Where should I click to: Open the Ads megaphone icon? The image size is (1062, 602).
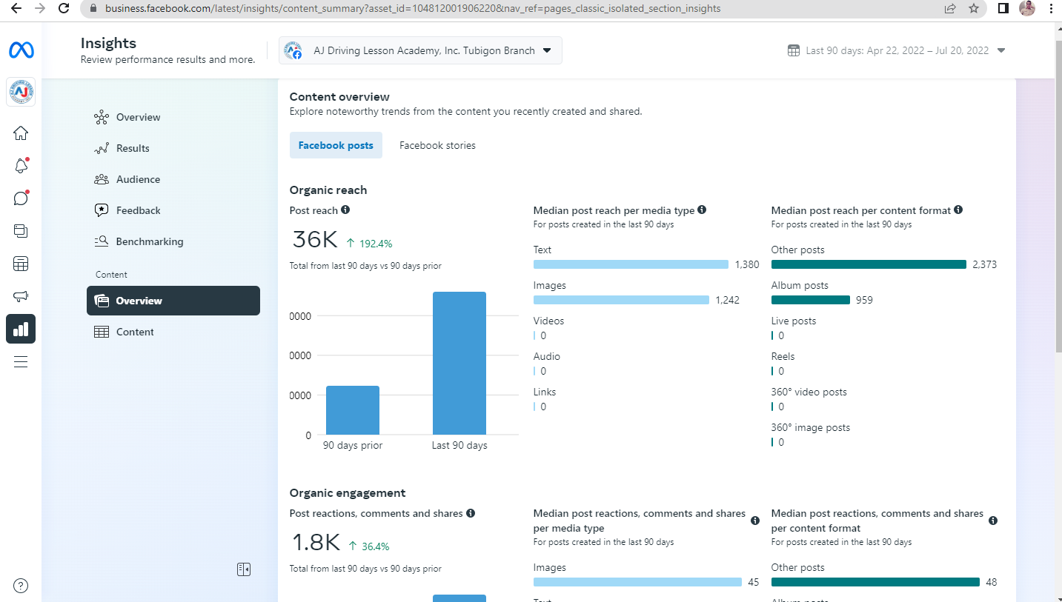[21, 296]
